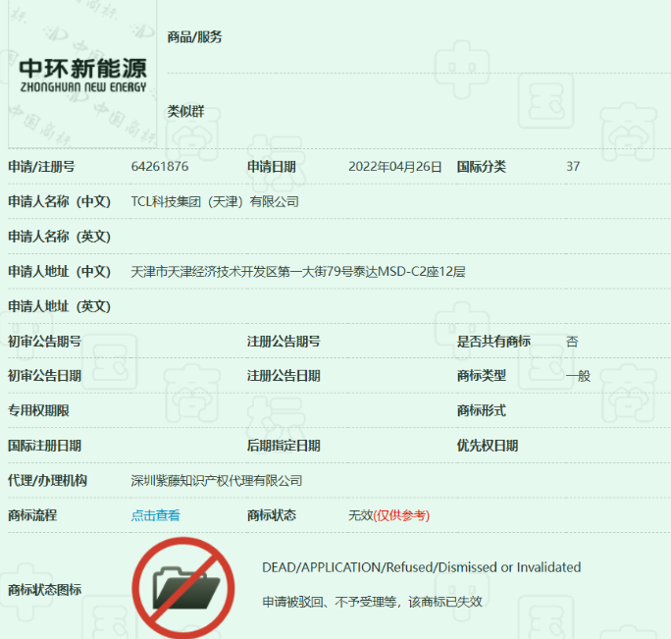This screenshot has width=671, height=639.
Task: Click the 商标状态图标 label
Action: click(x=44, y=590)
